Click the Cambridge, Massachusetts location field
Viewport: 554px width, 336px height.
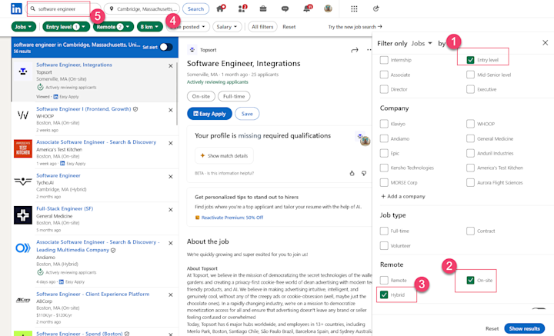tap(142, 8)
